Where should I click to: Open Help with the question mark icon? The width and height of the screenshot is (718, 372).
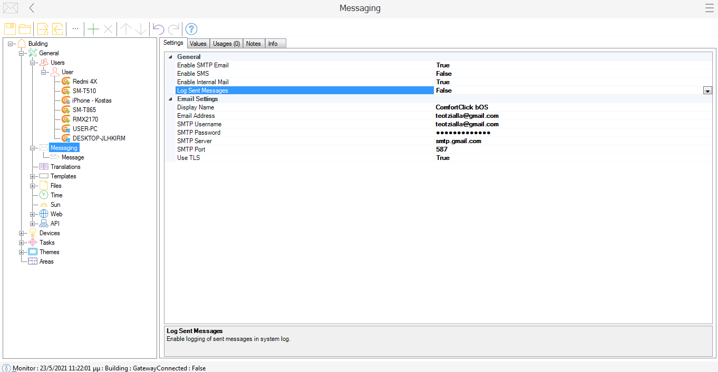pos(191,29)
